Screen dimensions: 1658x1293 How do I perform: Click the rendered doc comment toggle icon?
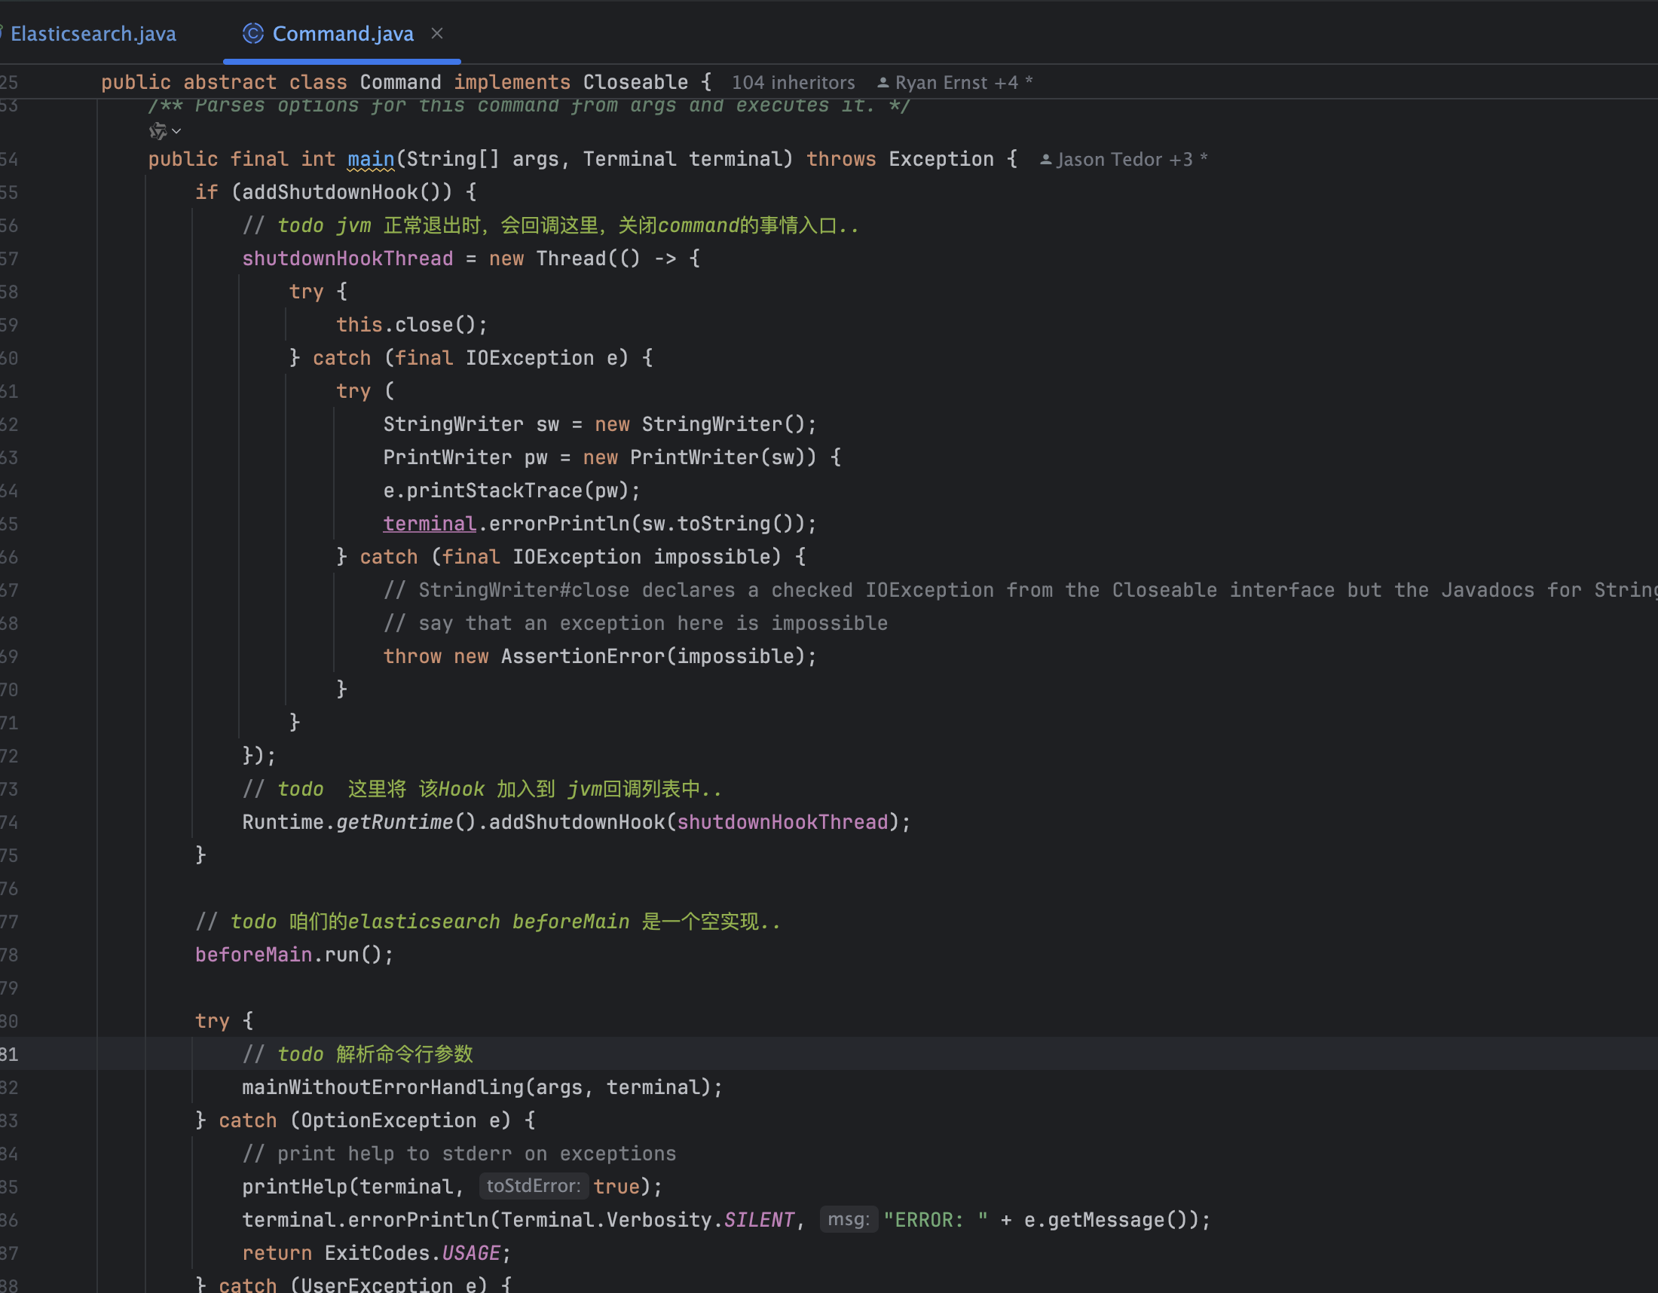coord(158,131)
